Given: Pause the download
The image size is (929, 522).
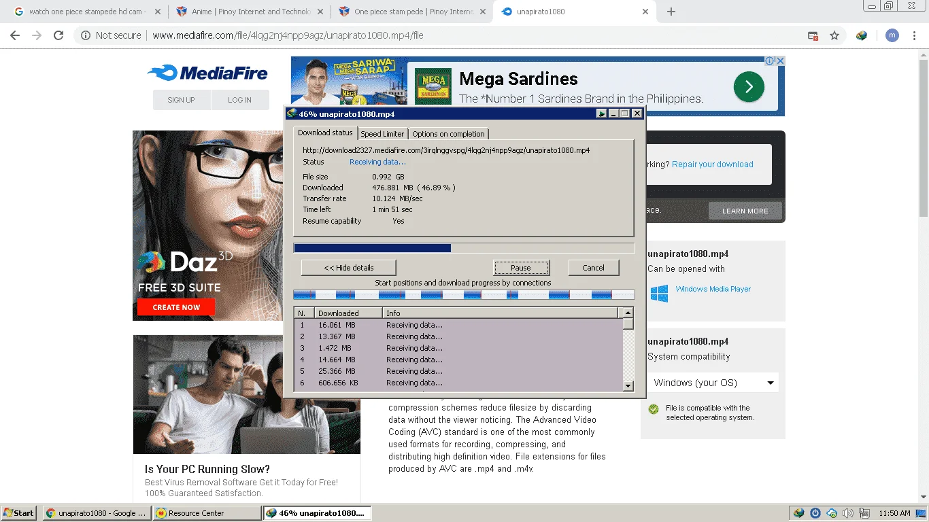Looking at the screenshot, I should 521,268.
